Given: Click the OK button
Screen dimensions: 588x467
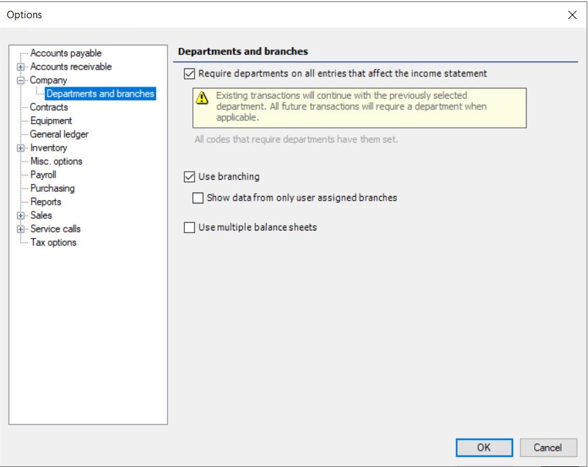Looking at the screenshot, I should 484,447.
